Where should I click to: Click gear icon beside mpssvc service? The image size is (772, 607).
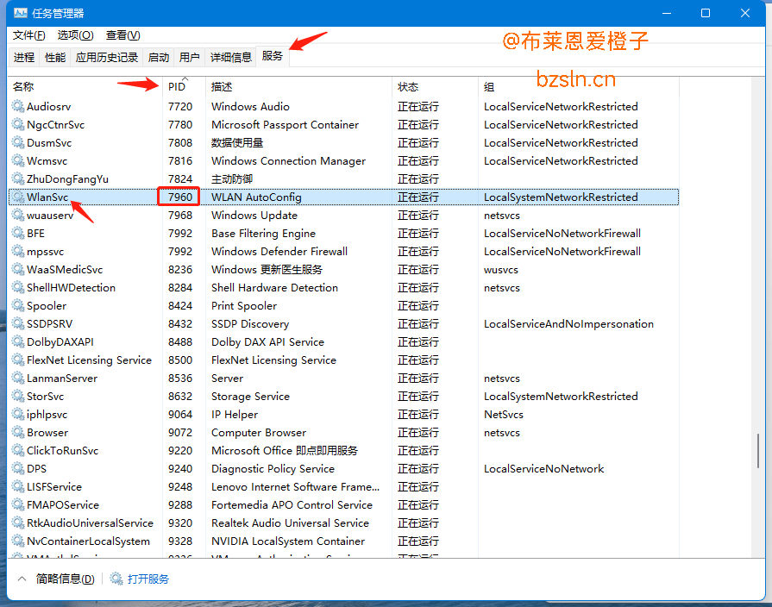(18, 252)
